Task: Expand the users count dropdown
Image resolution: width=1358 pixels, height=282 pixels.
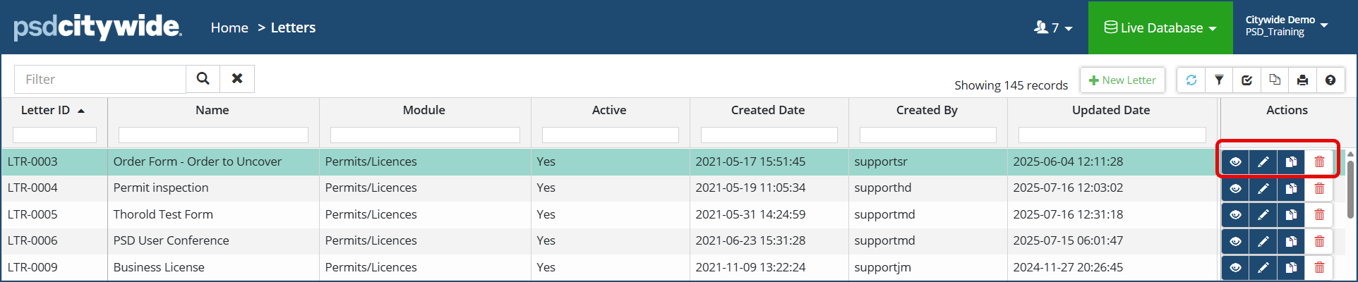Action: 1053,28
